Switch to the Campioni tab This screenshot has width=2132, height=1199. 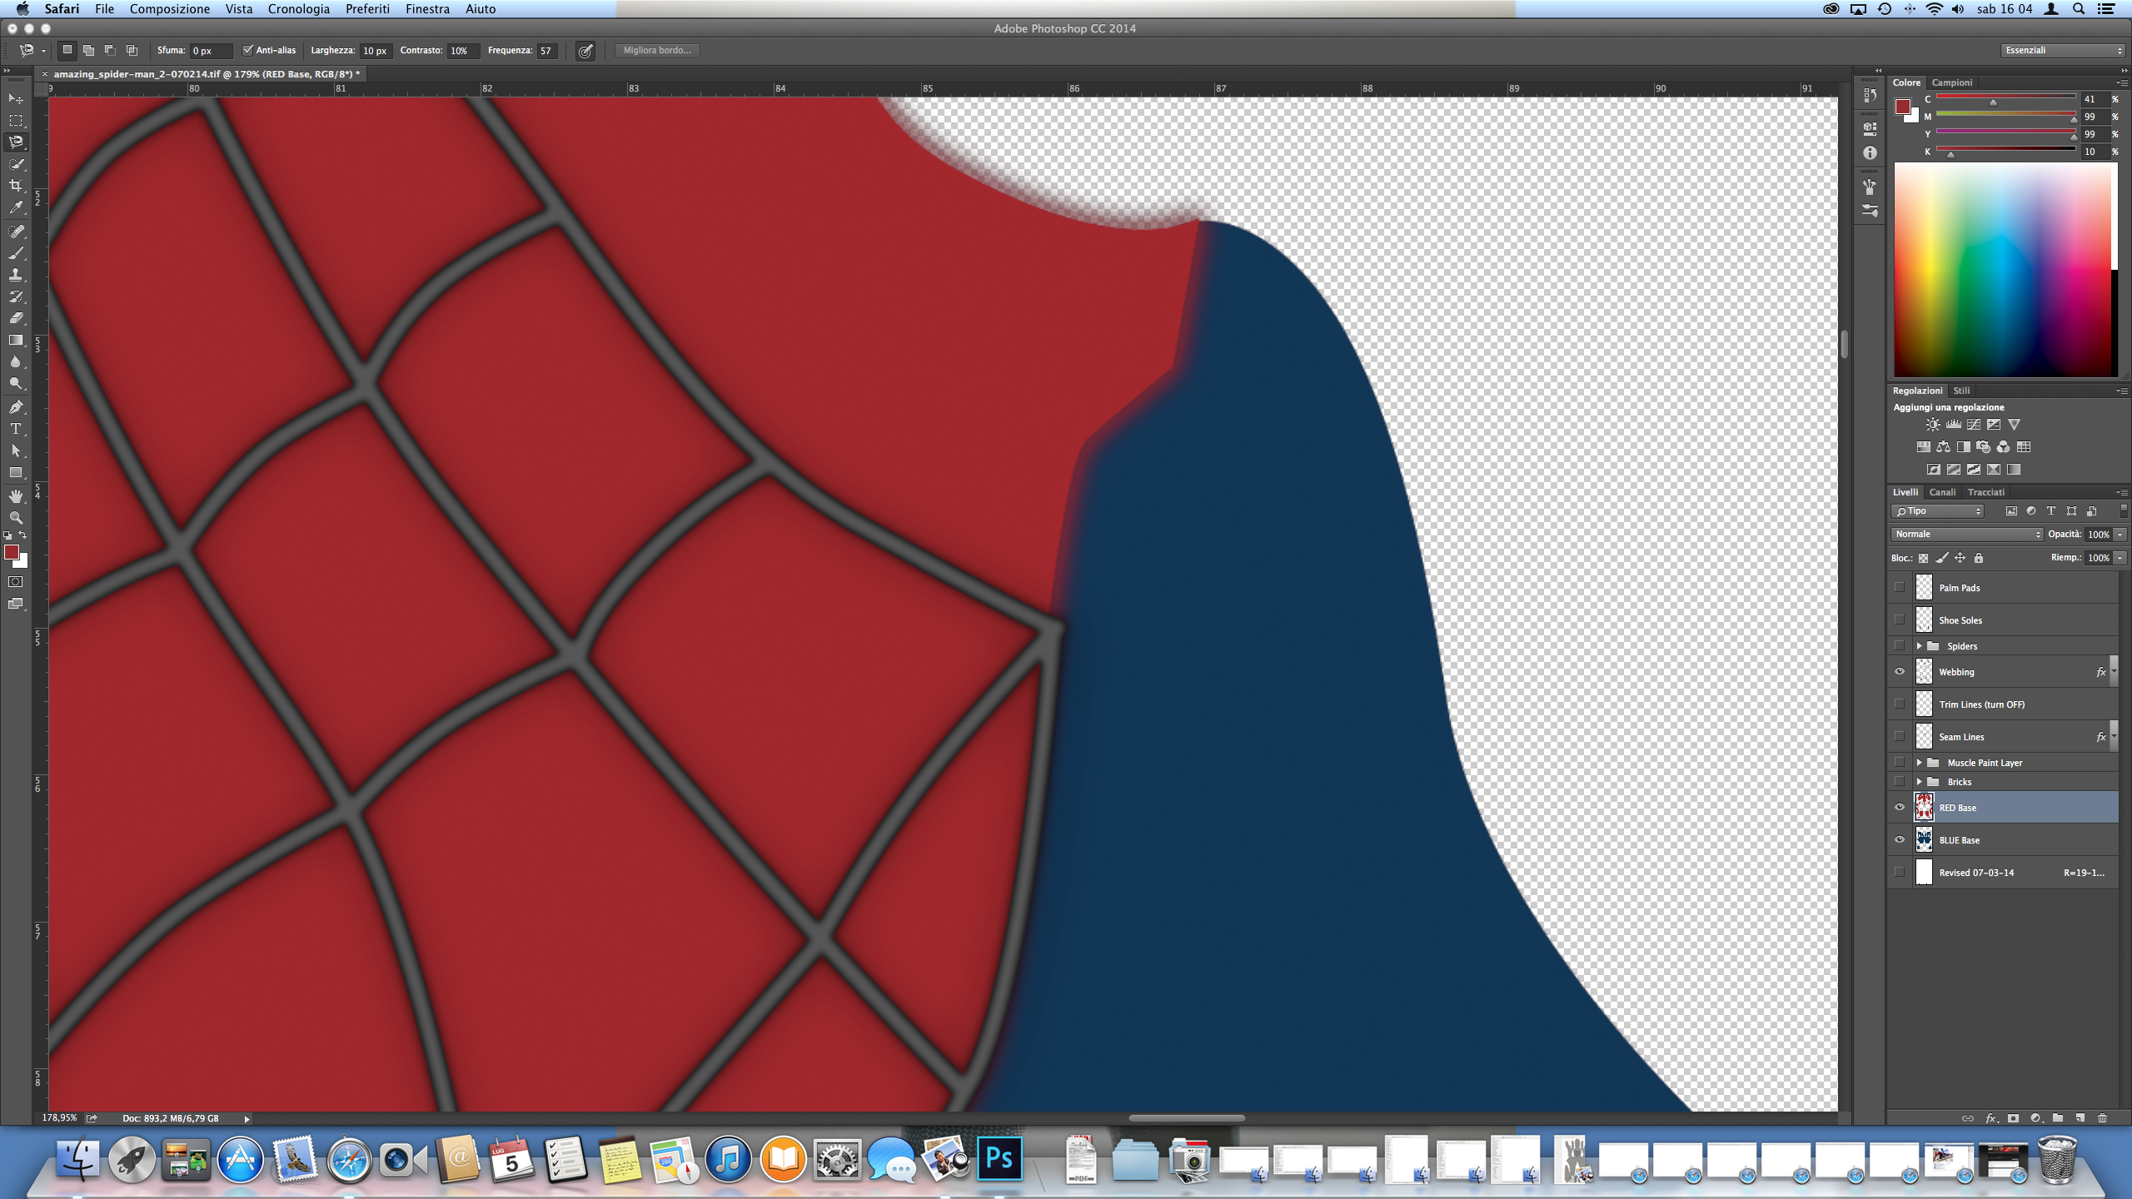point(1952,82)
